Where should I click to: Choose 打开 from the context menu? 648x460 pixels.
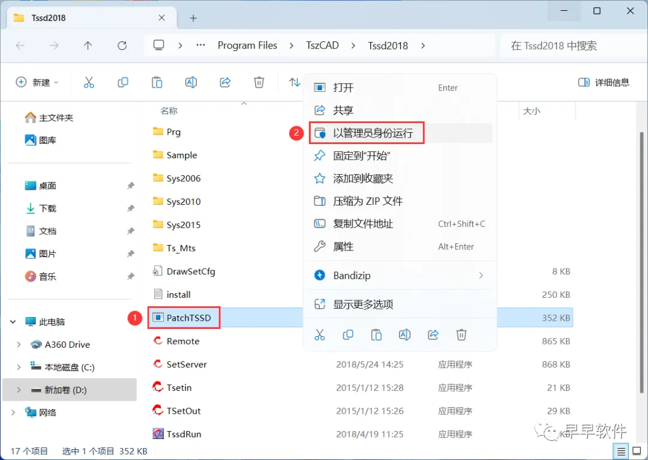400,87
